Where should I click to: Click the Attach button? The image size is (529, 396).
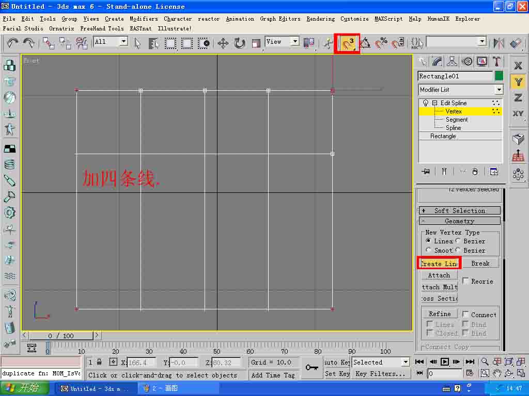439,275
